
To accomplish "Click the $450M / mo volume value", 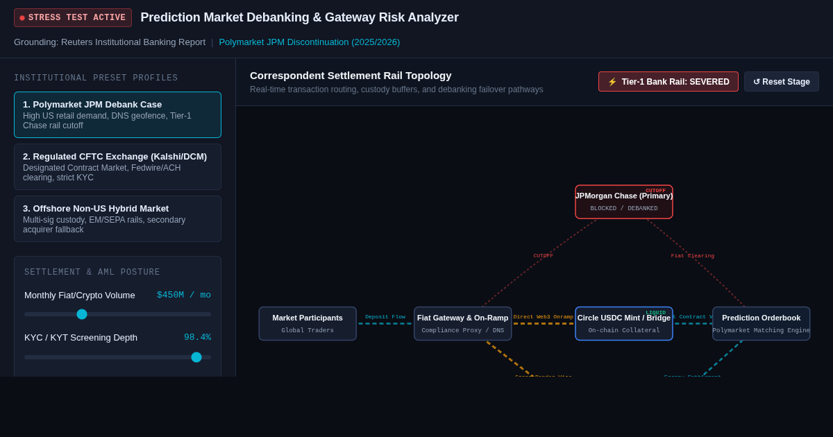I will [x=184, y=295].
